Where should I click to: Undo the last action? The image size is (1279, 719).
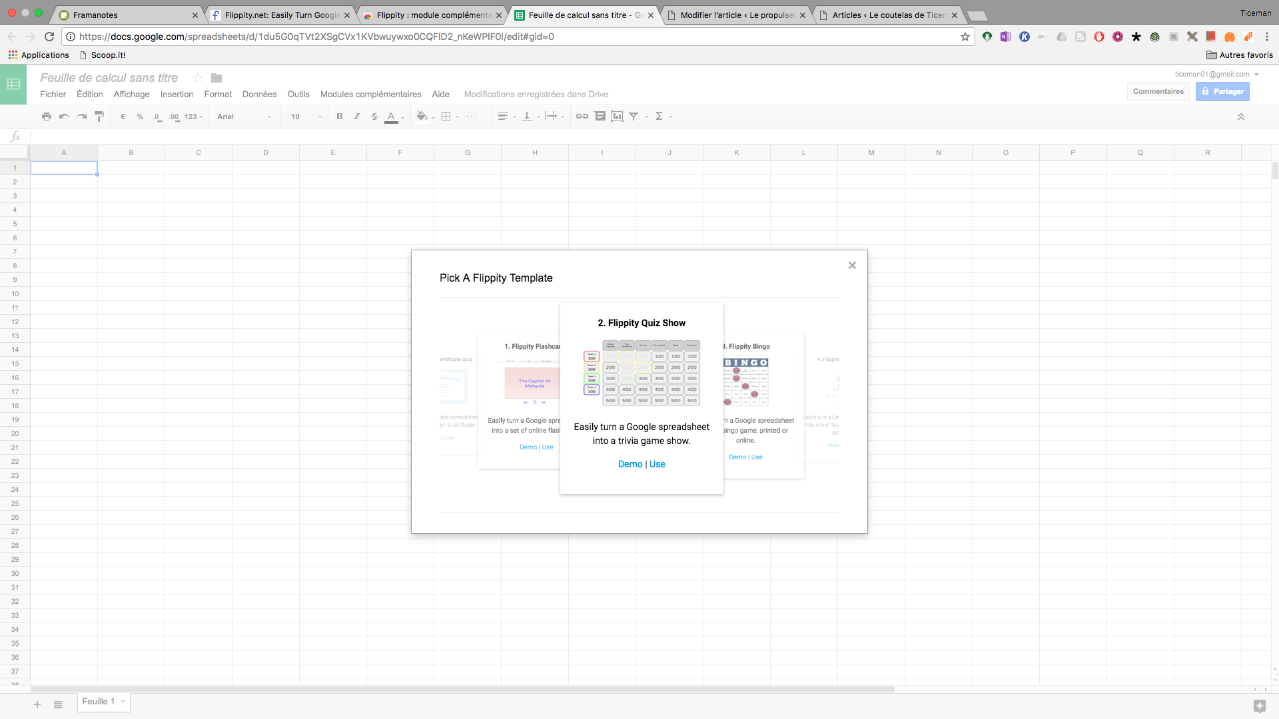pyautogui.click(x=64, y=117)
